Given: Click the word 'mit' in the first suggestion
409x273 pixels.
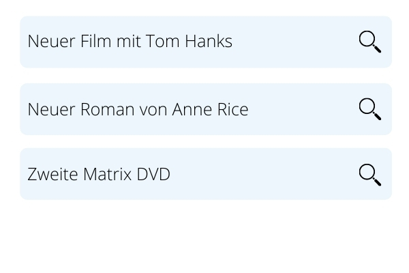Looking at the screenshot, I should (128, 42).
